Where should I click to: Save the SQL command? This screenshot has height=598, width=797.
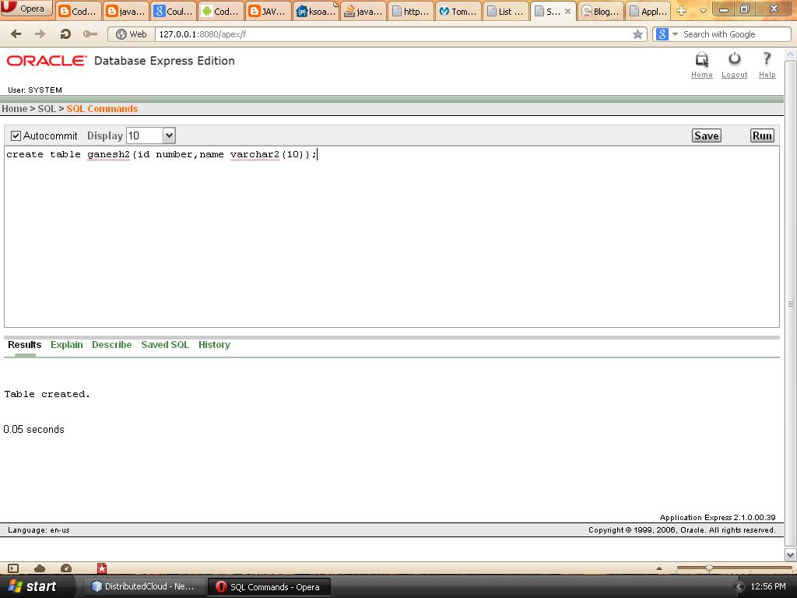[706, 135]
